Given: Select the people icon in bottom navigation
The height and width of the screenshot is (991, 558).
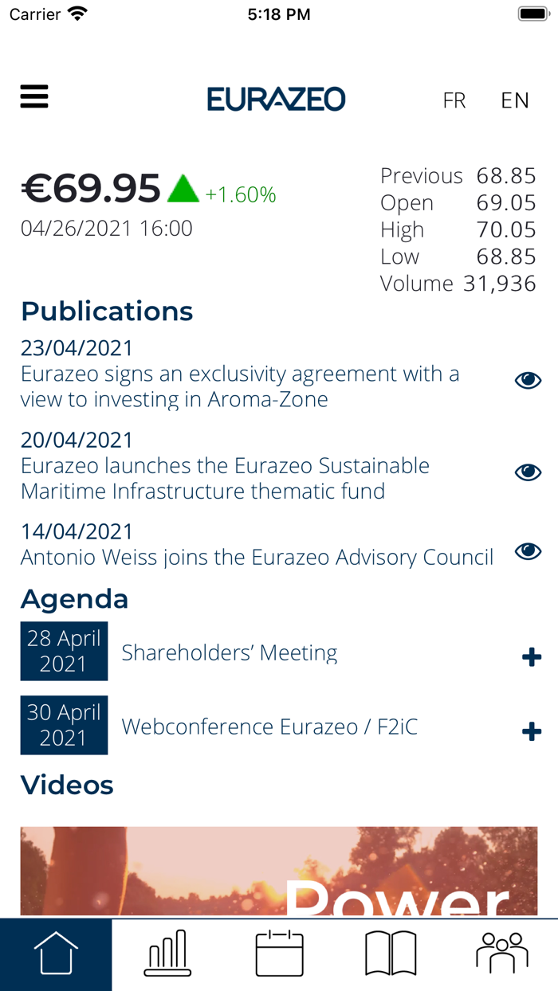Looking at the screenshot, I should (502, 953).
